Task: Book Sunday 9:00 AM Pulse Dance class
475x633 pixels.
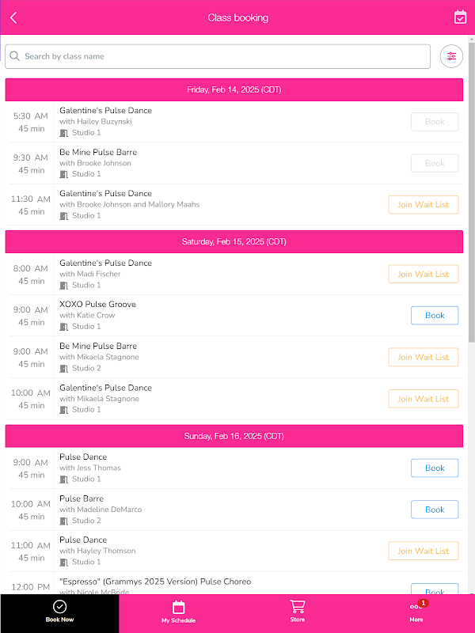Action: (x=434, y=468)
